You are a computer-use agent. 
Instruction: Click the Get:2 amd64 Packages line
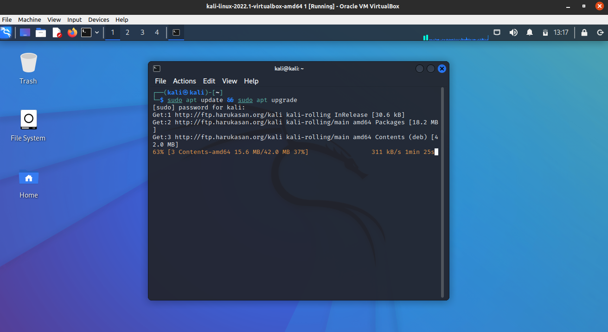(x=295, y=126)
